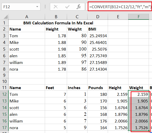Select column B header

56,17
